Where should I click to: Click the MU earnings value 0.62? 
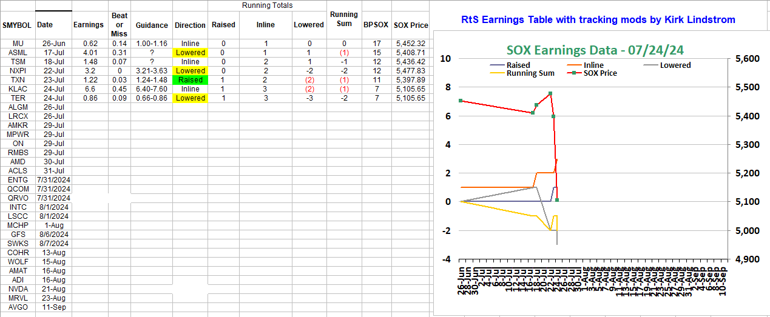[90, 44]
